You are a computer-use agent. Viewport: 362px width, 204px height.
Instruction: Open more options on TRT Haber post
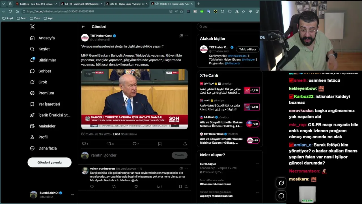tap(186, 36)
